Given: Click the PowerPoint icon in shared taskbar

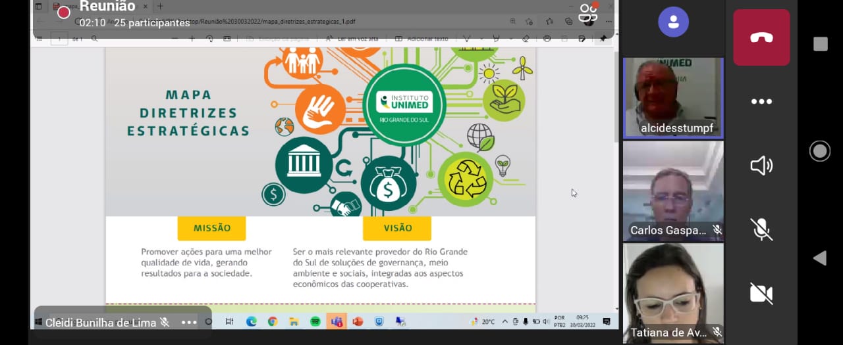Looking at the screenshot, I should tap(358, 322).
